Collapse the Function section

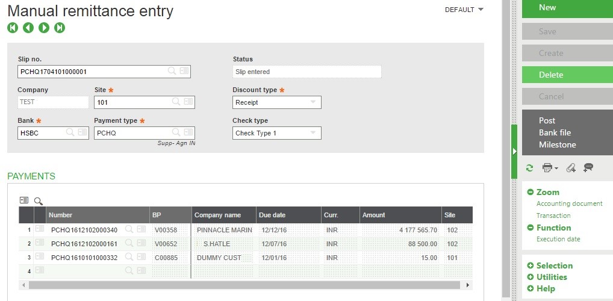point(531,228)
